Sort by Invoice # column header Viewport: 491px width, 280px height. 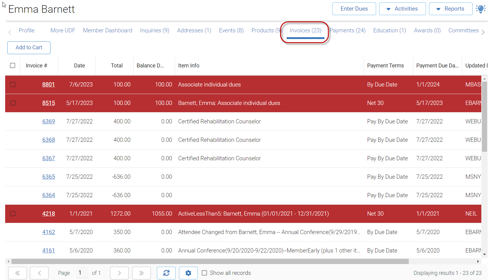[x=37, y=66]
